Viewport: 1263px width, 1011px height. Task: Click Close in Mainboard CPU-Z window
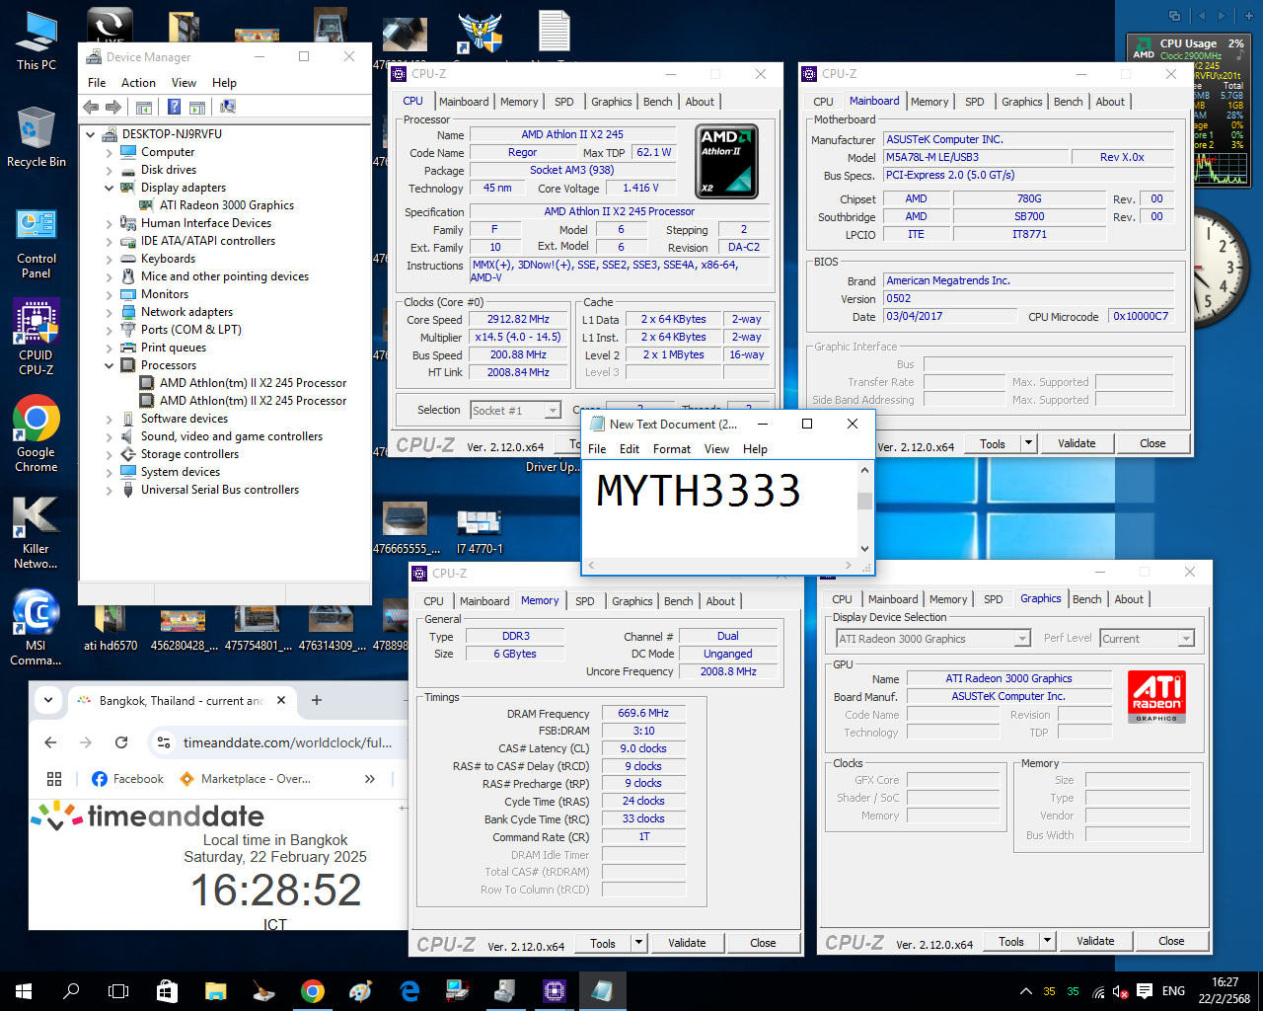point(1152,443)
